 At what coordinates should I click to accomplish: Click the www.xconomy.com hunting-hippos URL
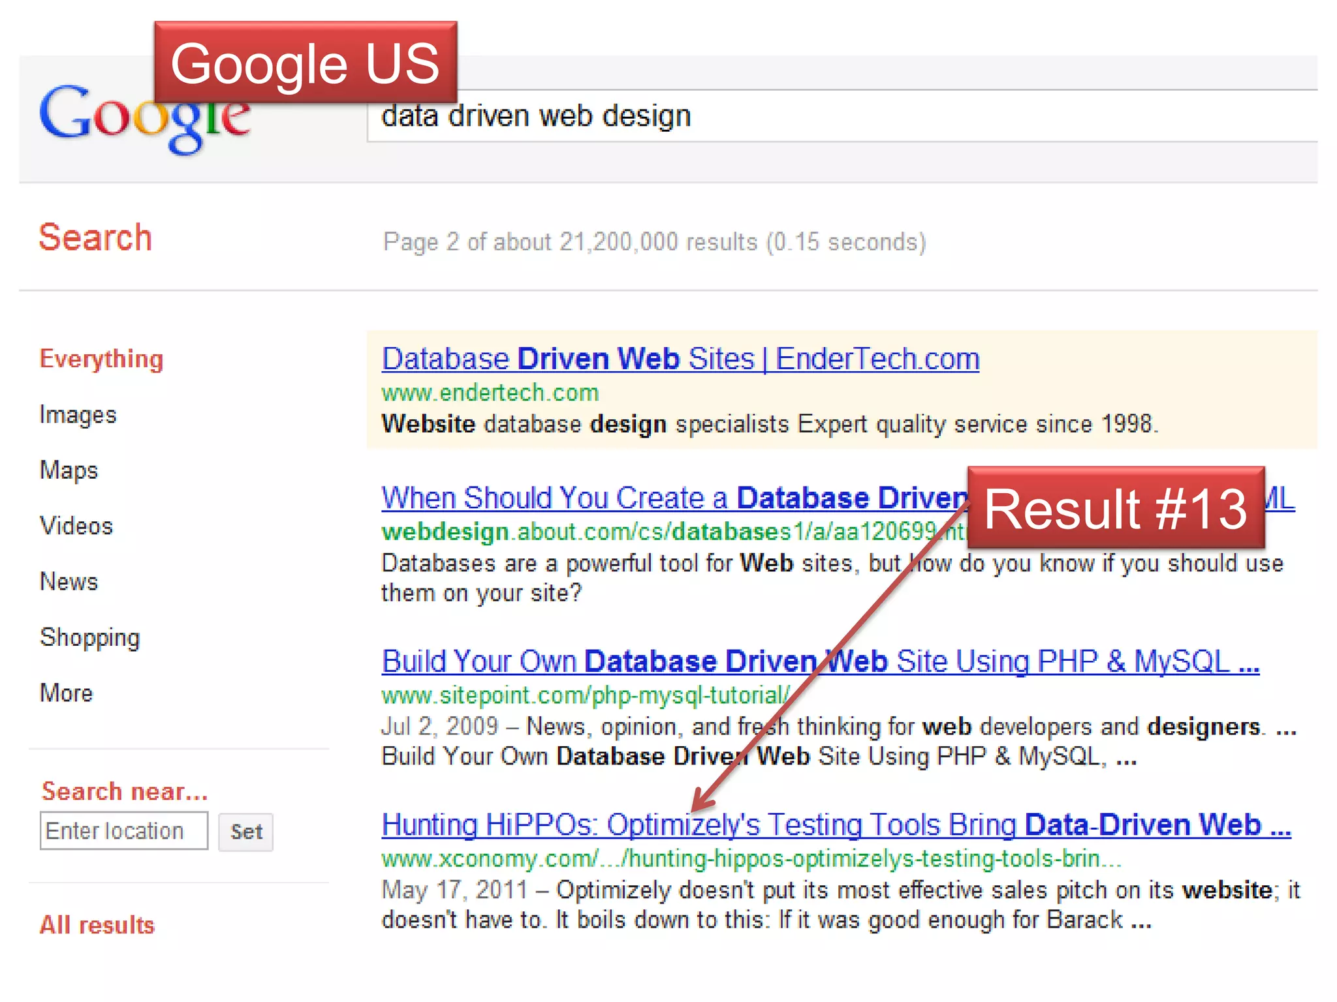[751, 858]
